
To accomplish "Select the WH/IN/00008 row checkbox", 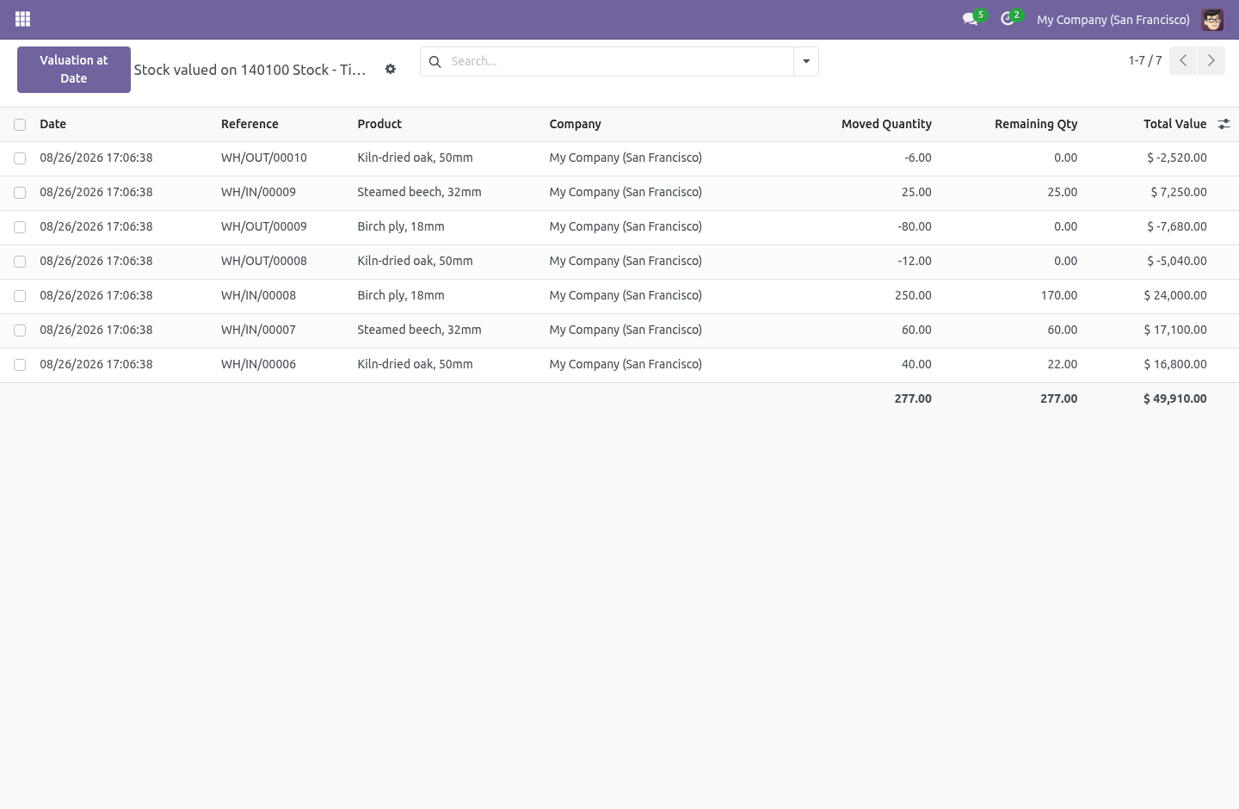I will click(x=20, y=296).
